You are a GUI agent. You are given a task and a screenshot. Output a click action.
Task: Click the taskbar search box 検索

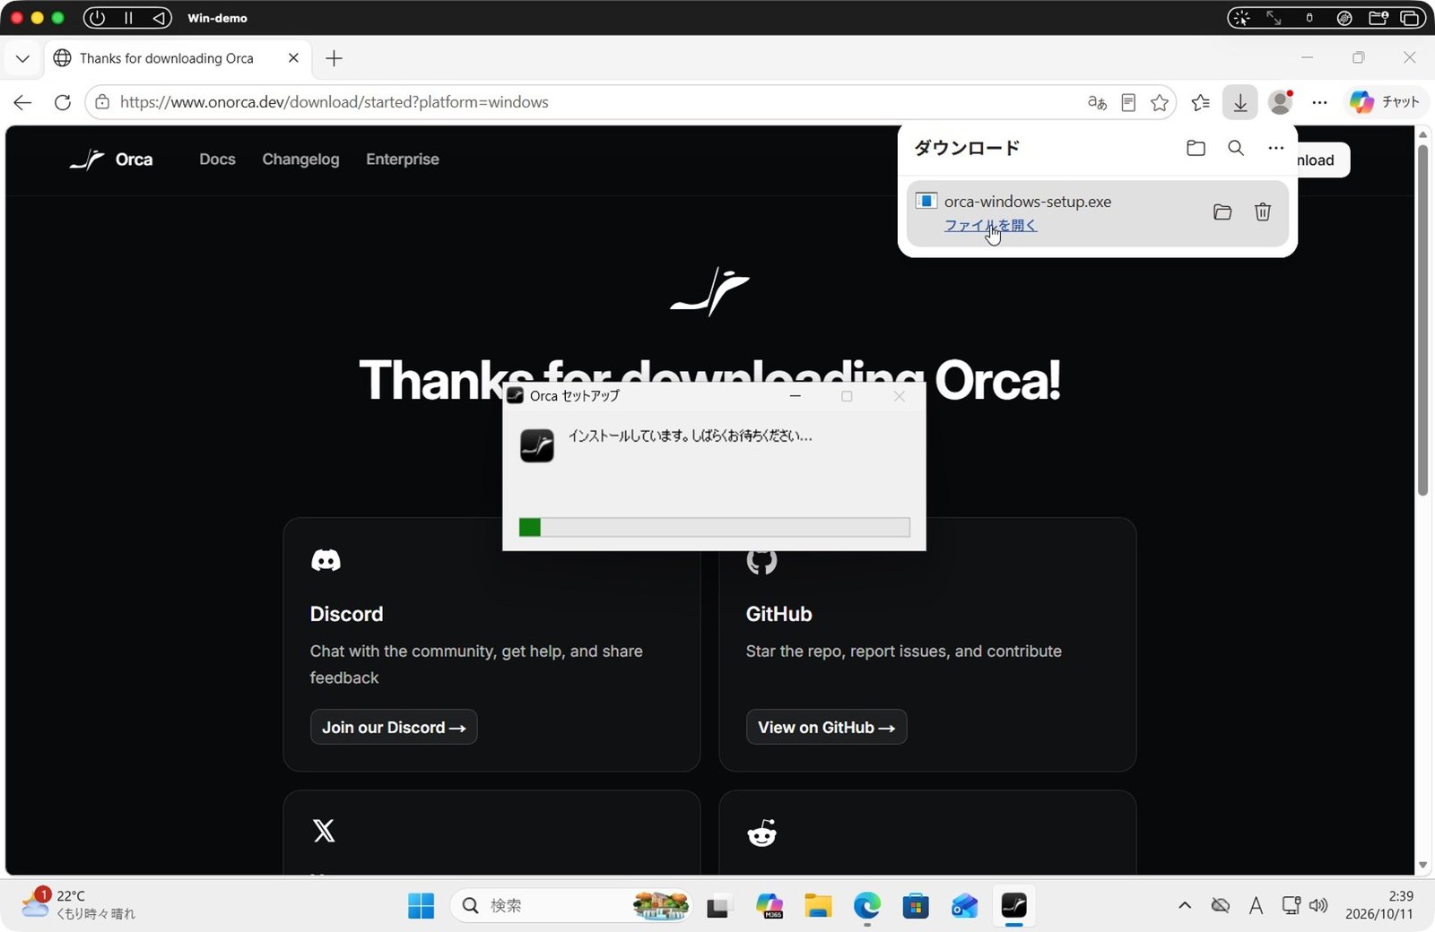571,906
